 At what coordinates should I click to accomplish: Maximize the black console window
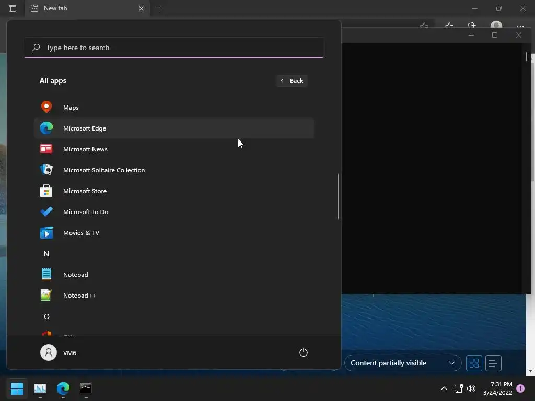(x=495, y=35)
